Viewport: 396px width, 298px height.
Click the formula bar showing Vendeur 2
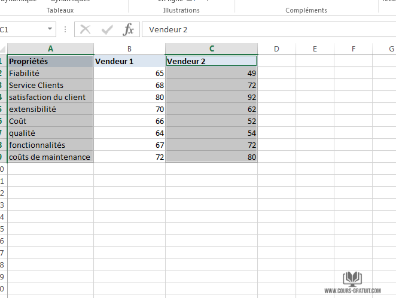[x=263, y=30]
